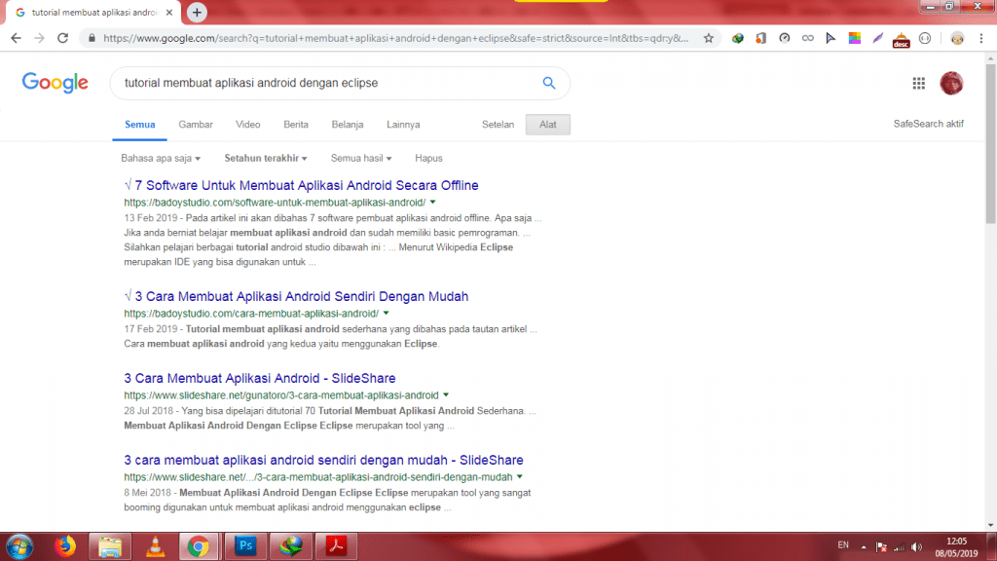Open the Chrome profile avatar in the toolbar

click(957, 38)
